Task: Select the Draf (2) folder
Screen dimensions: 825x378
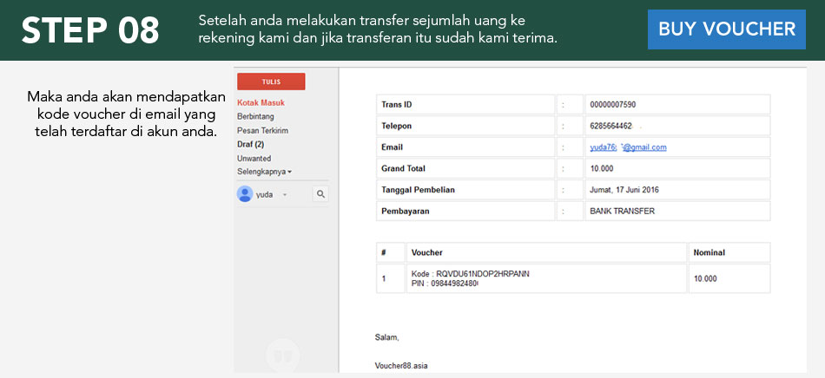Action: tap(250, 144)
